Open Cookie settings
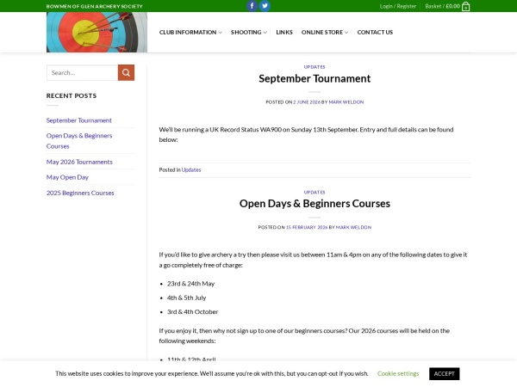Image resolution: width=517 pixels, height=387 pixels. (x=398, y=373)
